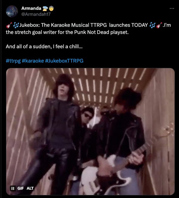Pause the playing GIF
Screen dimensions: 179x198
(13, 188)
